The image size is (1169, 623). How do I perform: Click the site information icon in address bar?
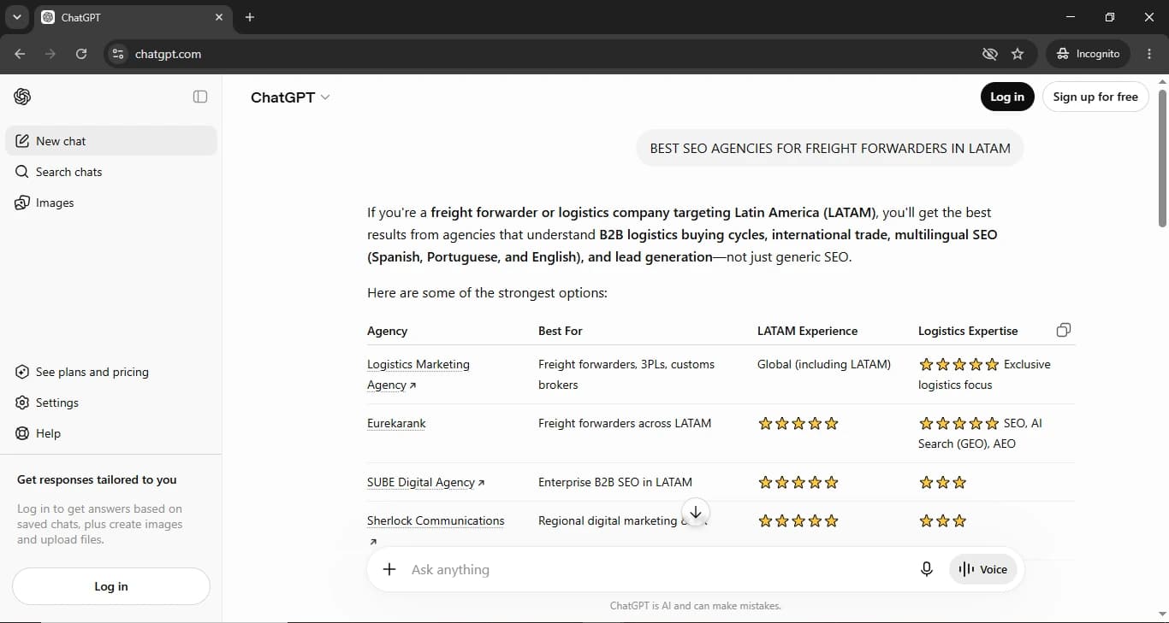pos(118,54)
